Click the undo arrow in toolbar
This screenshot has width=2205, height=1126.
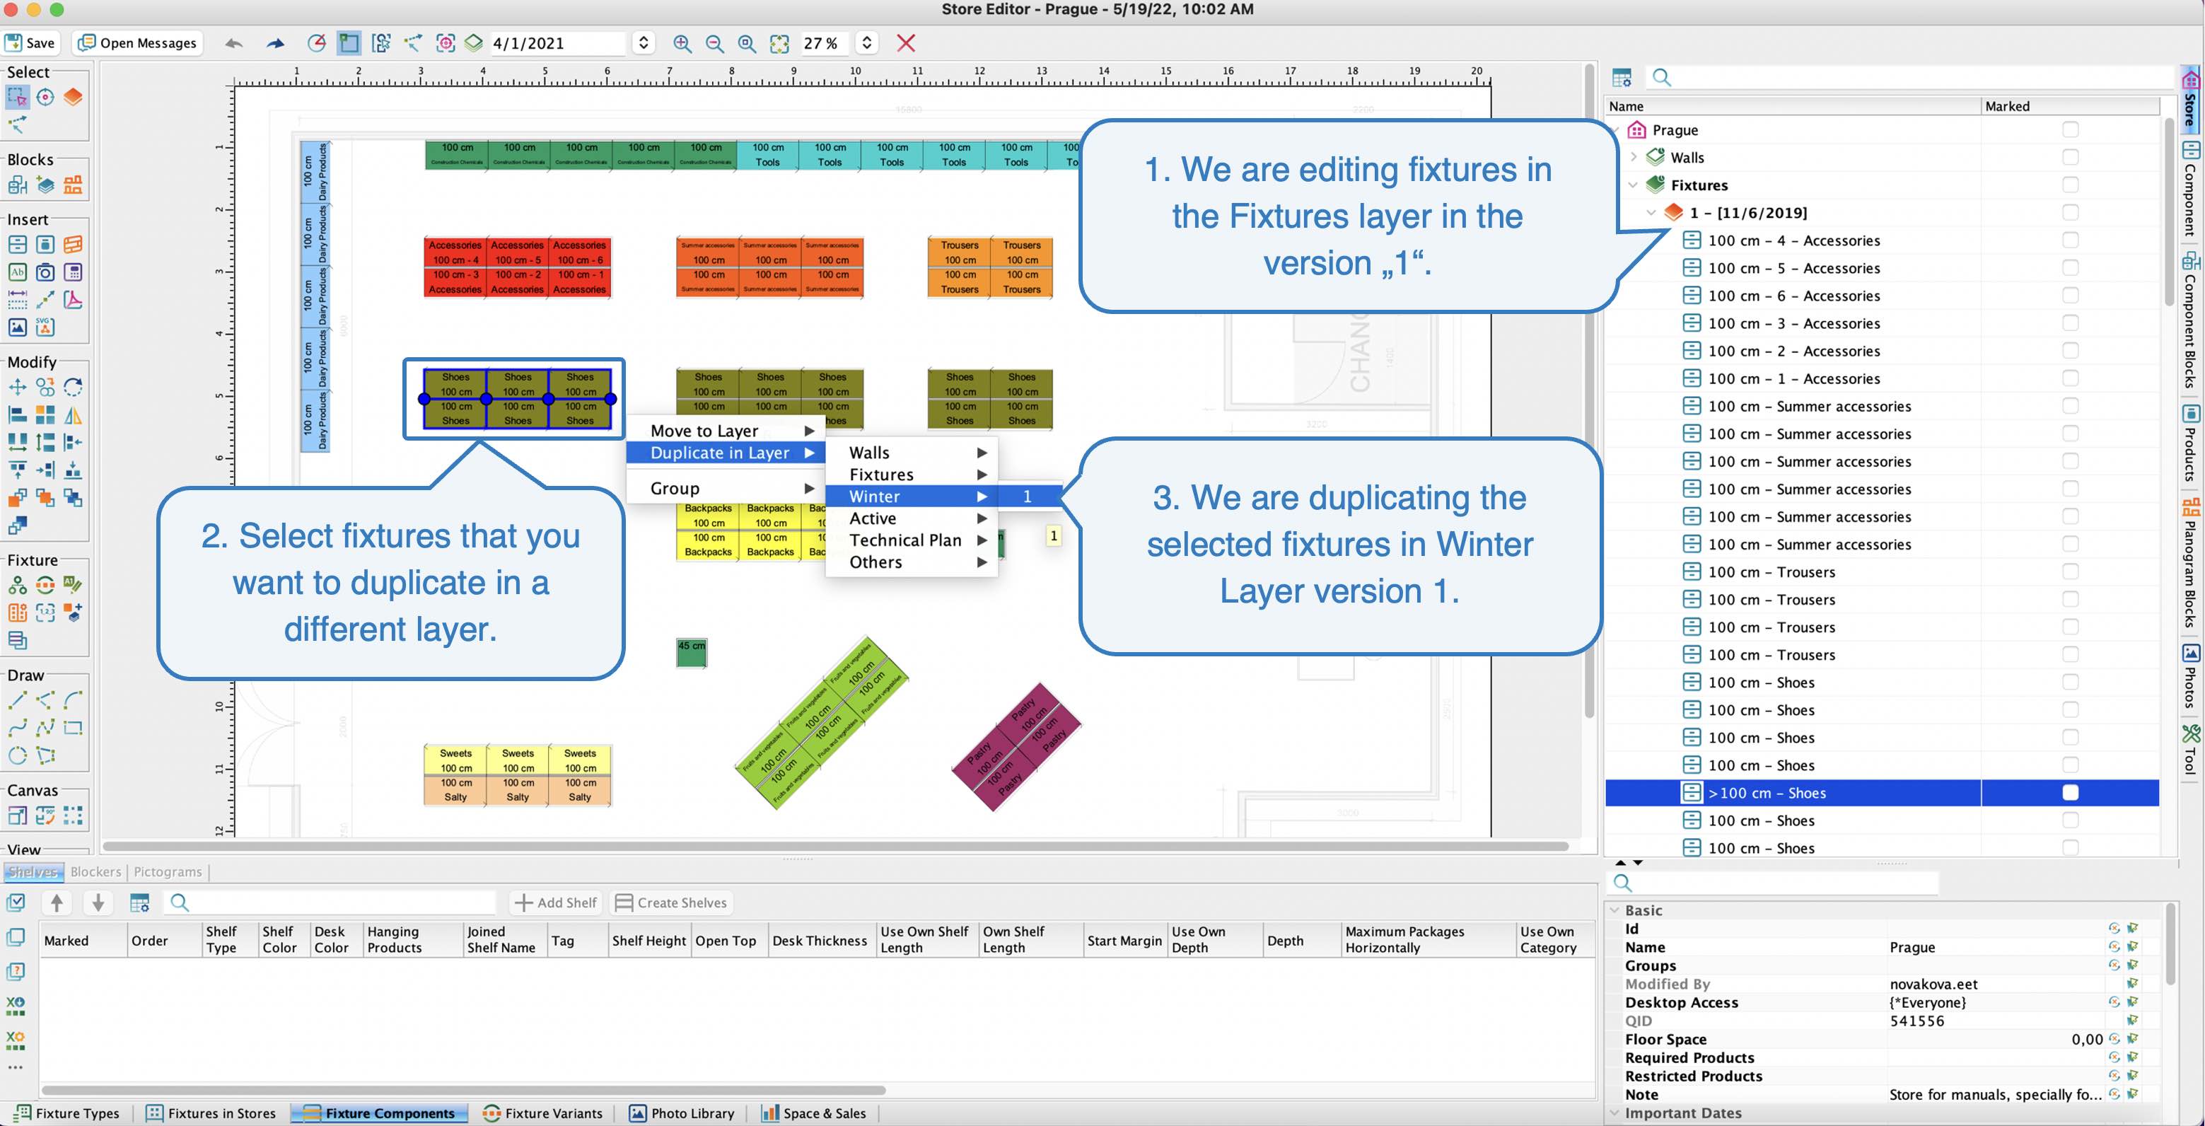pos(233,43)
